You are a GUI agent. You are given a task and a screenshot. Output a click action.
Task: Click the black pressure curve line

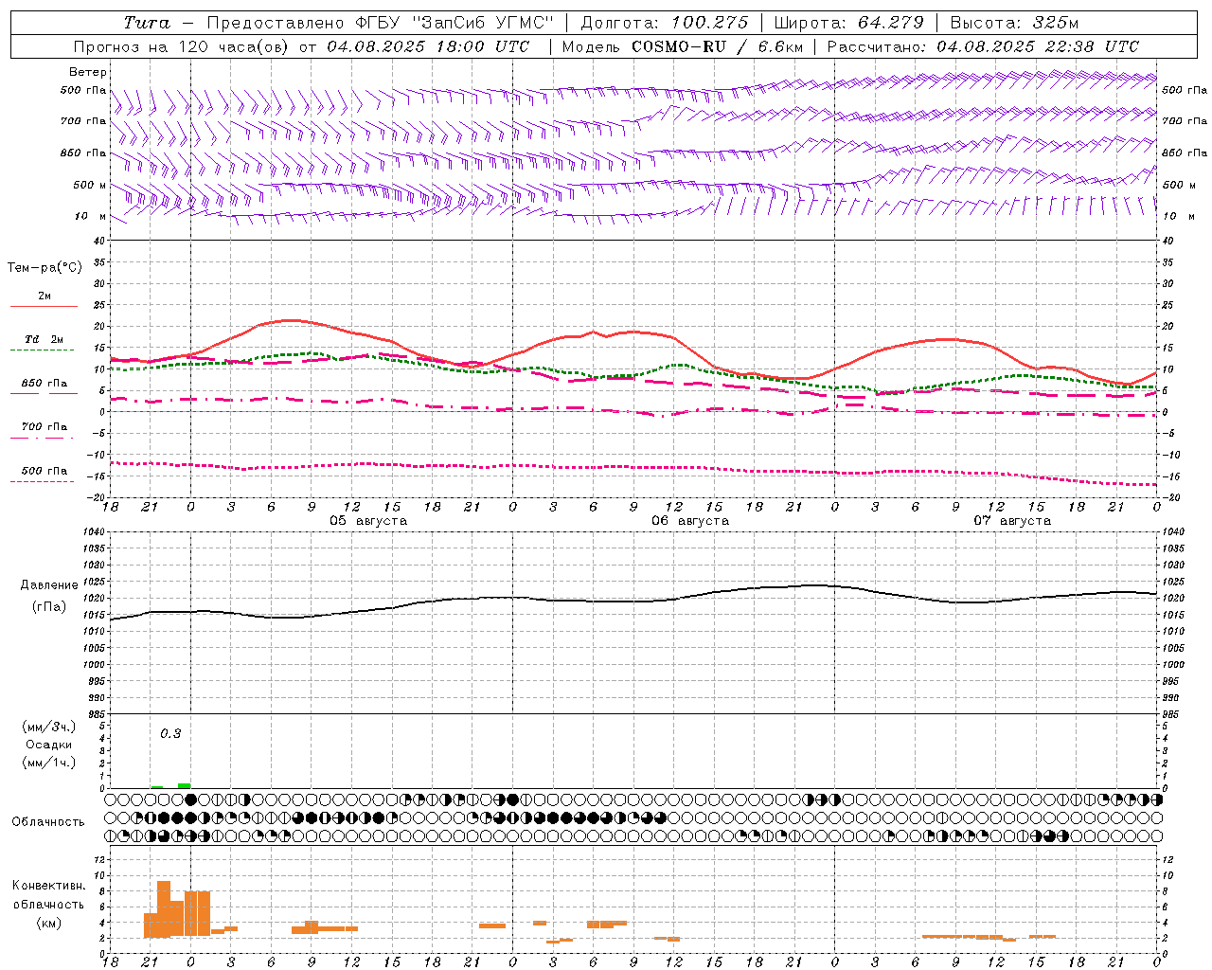tap(634, 602)
